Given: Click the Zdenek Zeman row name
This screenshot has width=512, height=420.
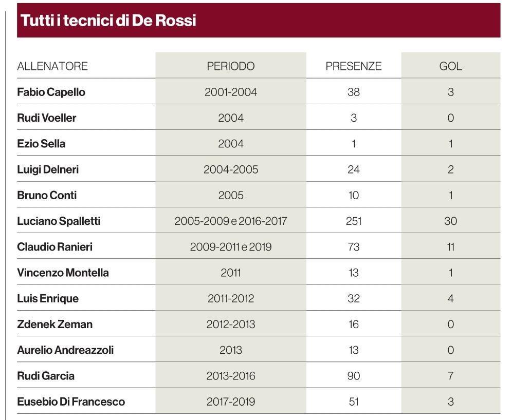Looking at the screenshot, I should (x=55, y=324).
